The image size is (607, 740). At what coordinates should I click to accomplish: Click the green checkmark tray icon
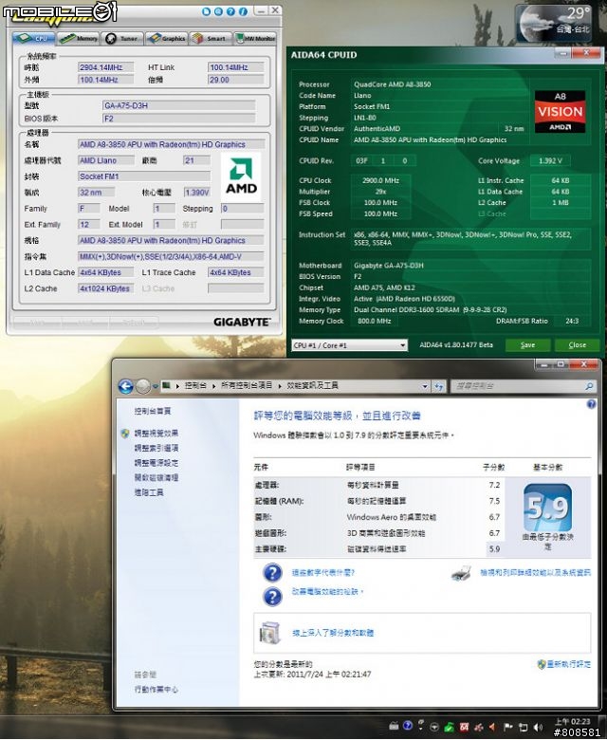[x=449, y=728]
